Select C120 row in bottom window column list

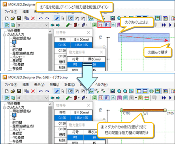tap(60, 123)
